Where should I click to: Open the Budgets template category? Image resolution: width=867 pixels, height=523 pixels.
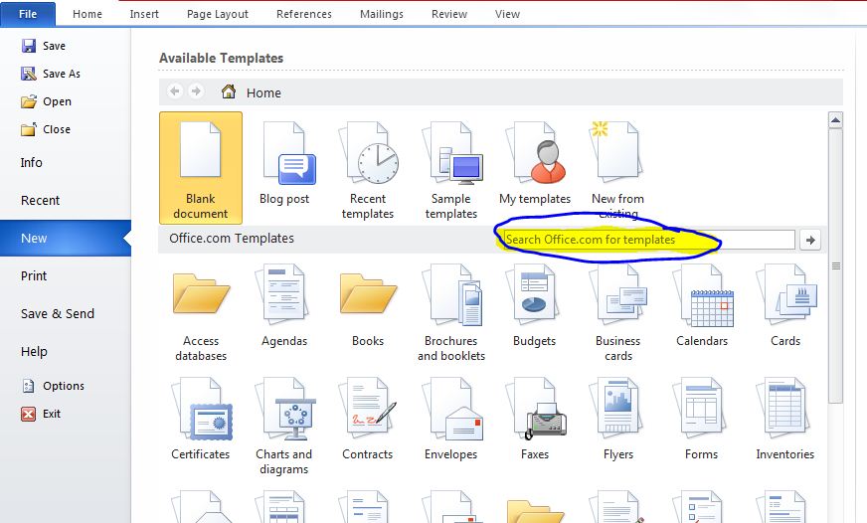pyautogui.click(x=534, y=305)
